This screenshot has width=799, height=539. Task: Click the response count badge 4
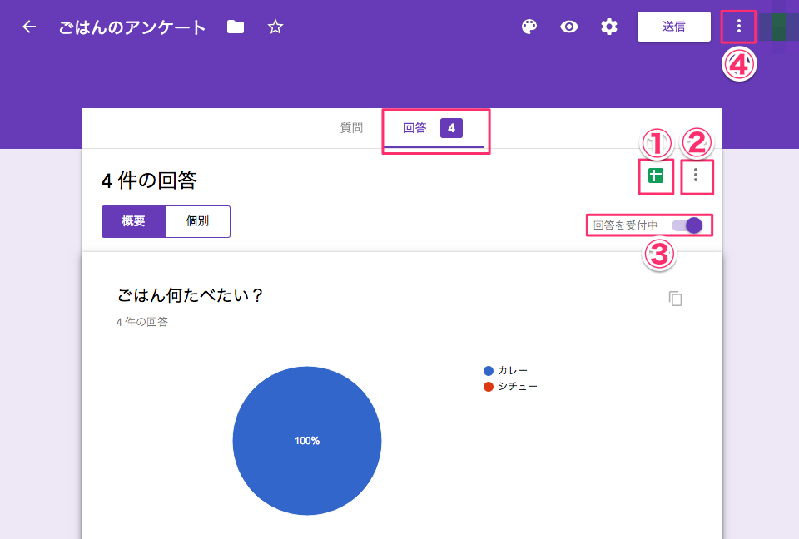point(451,128)
